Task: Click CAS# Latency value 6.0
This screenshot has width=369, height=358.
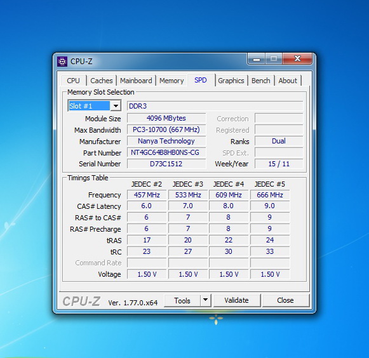Action: (147, 206)
